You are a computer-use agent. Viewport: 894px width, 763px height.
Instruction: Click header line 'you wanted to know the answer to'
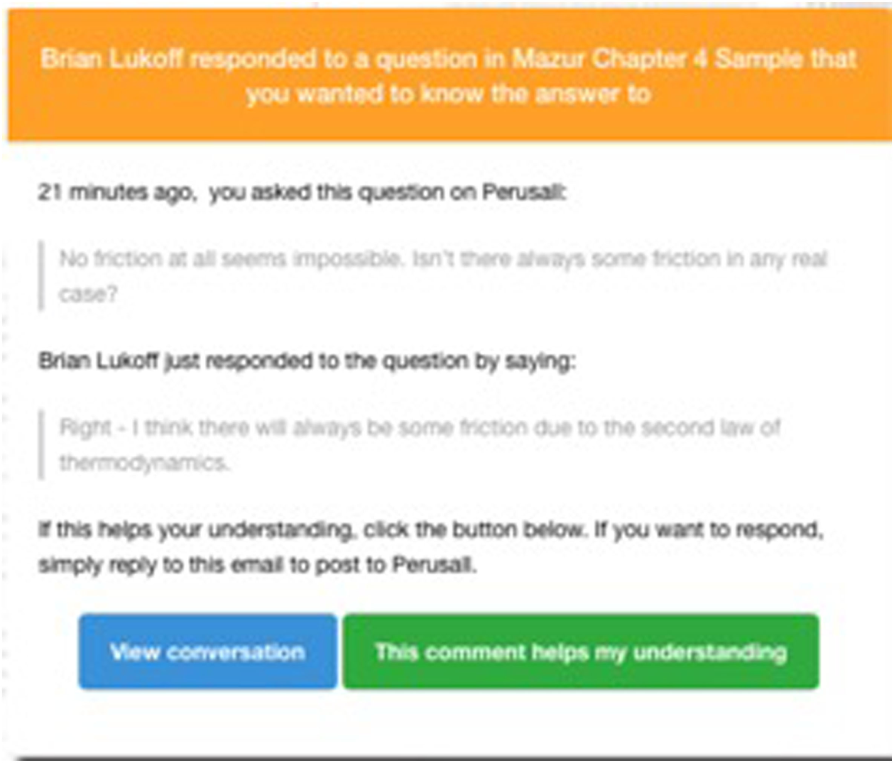pos(449,94)
